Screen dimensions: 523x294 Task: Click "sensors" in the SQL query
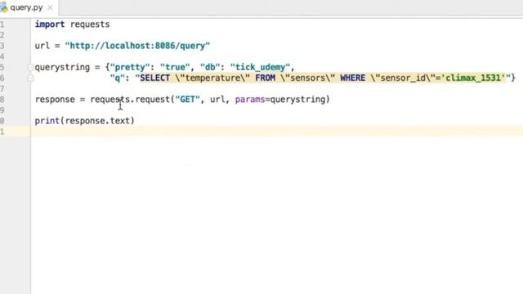point(307,78)
